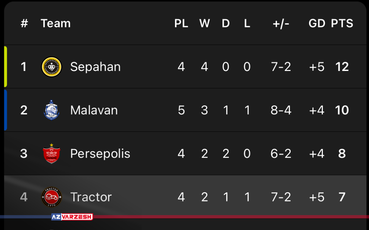Click the +/- goals column header

tap(281, 23)
